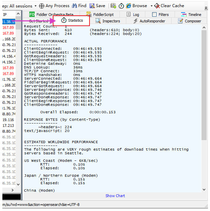The image size is (210, 211).
Task: Click session list scroll down arrow
Action: pyautogui.click(x=18, y=185)
